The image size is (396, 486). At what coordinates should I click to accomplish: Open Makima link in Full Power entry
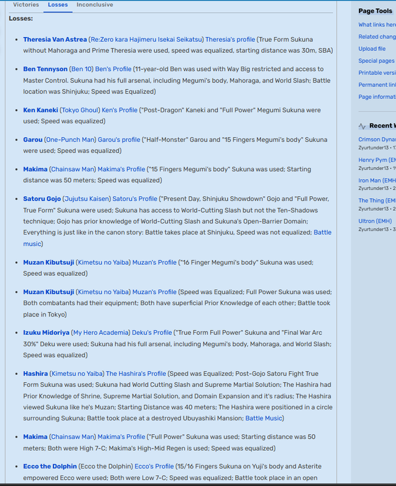(x=35, y=437)
